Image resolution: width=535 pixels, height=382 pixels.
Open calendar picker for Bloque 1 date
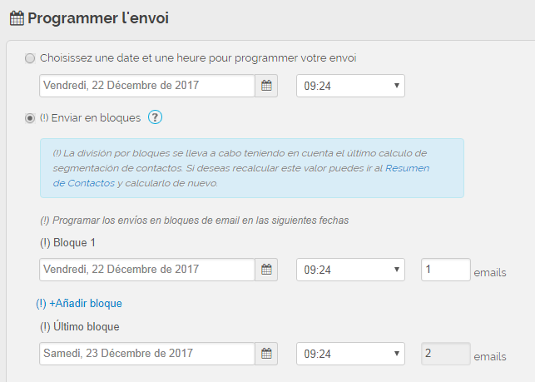(266, 270)
